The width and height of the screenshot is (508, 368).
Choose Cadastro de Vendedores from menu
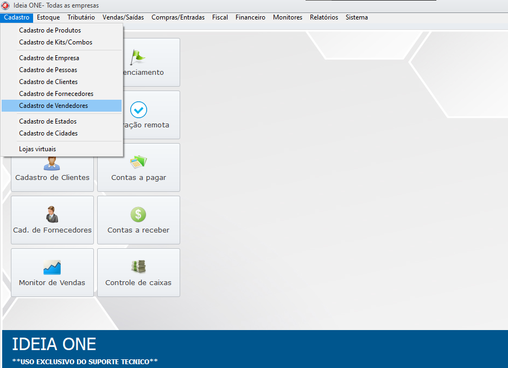[x=53, y=106]
